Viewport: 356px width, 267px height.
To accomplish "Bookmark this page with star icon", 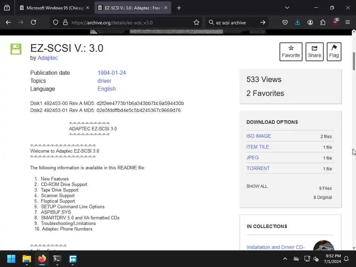I will point(196,23).
